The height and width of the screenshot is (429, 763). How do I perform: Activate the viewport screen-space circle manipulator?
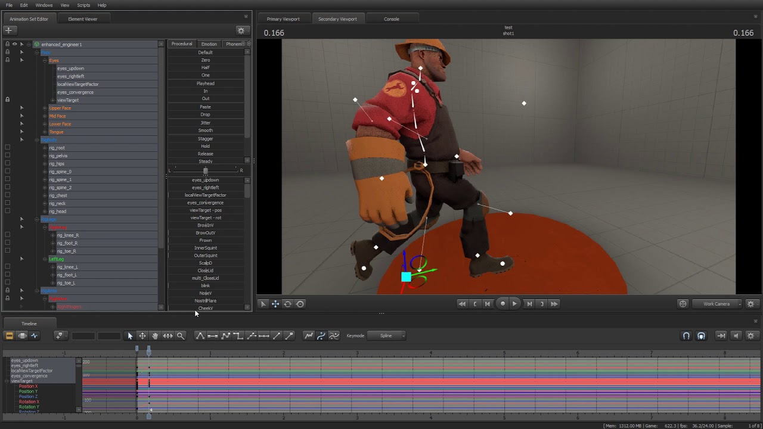(x=300, y=304)
